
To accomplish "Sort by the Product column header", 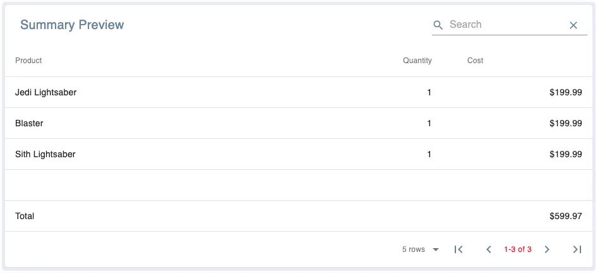I will pos(28,61).
